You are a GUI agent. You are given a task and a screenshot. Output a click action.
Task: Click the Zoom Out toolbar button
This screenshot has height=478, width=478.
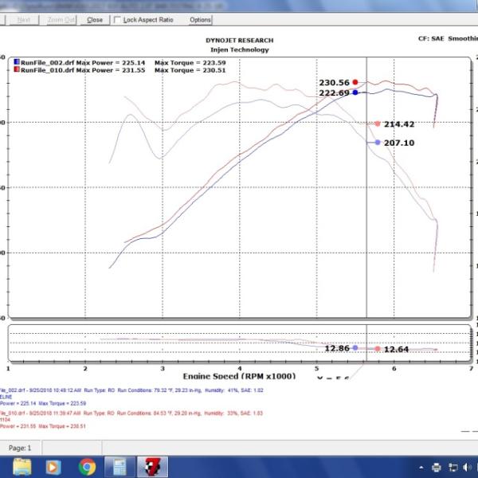(61, 19)
